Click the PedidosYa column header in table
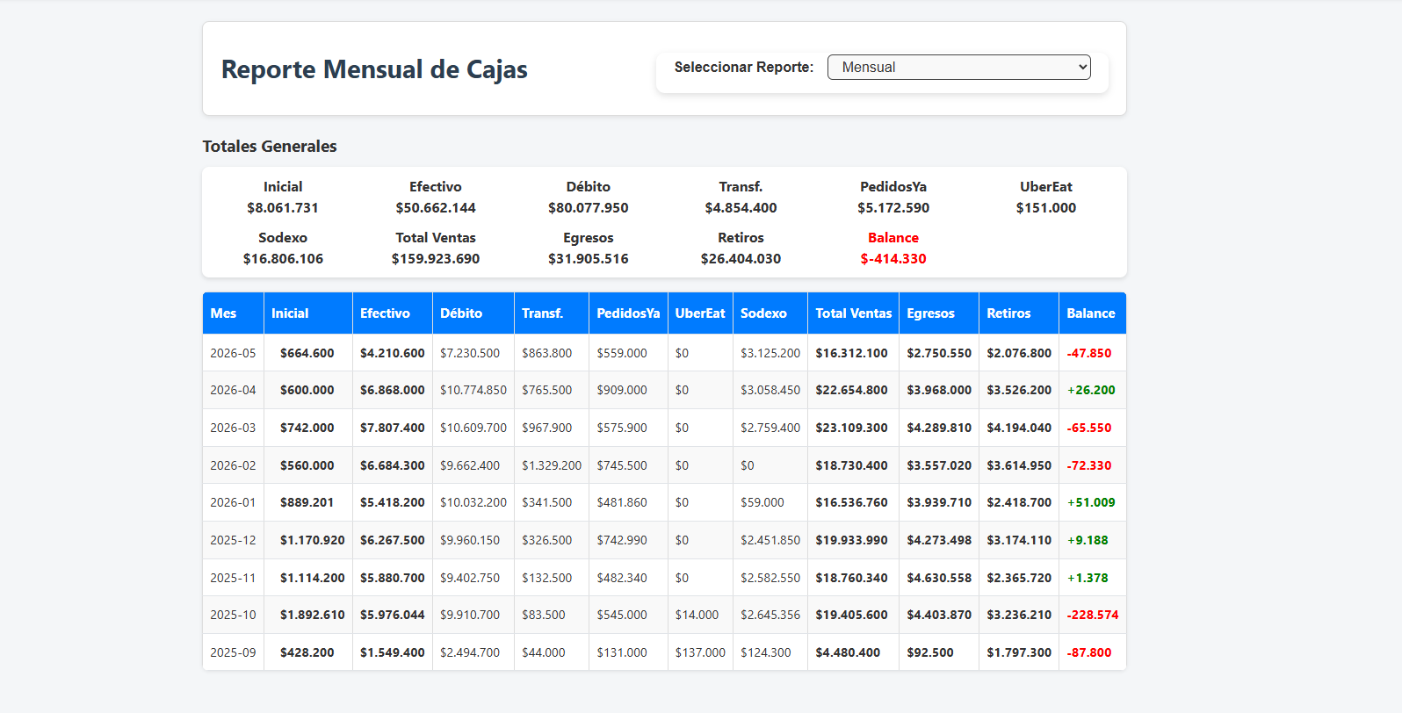Viewport: 1402px width, 713px height. point(628,313)
